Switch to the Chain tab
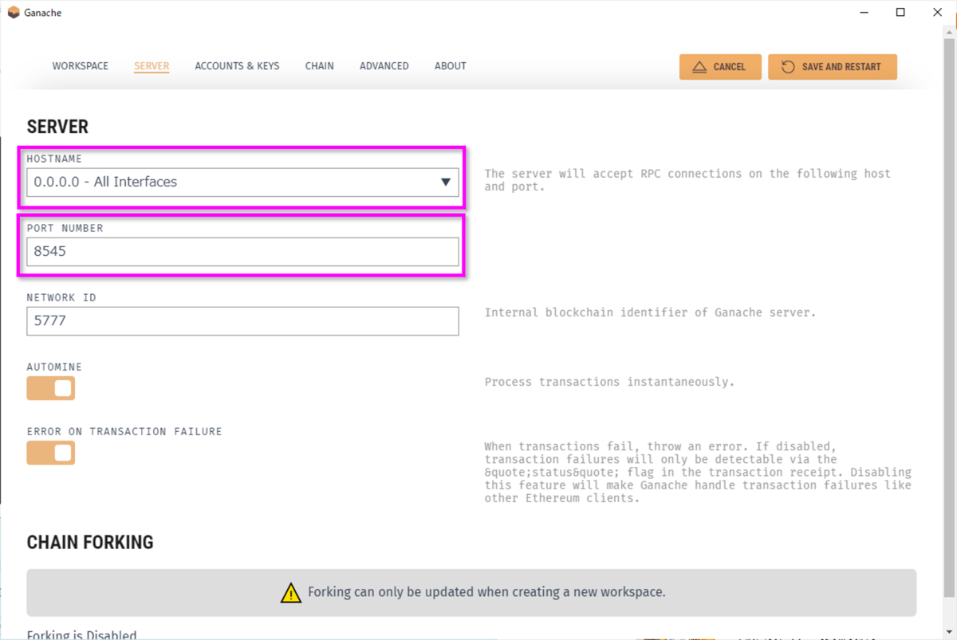This screenshot has height=640, width=957. tap(319, 66)
